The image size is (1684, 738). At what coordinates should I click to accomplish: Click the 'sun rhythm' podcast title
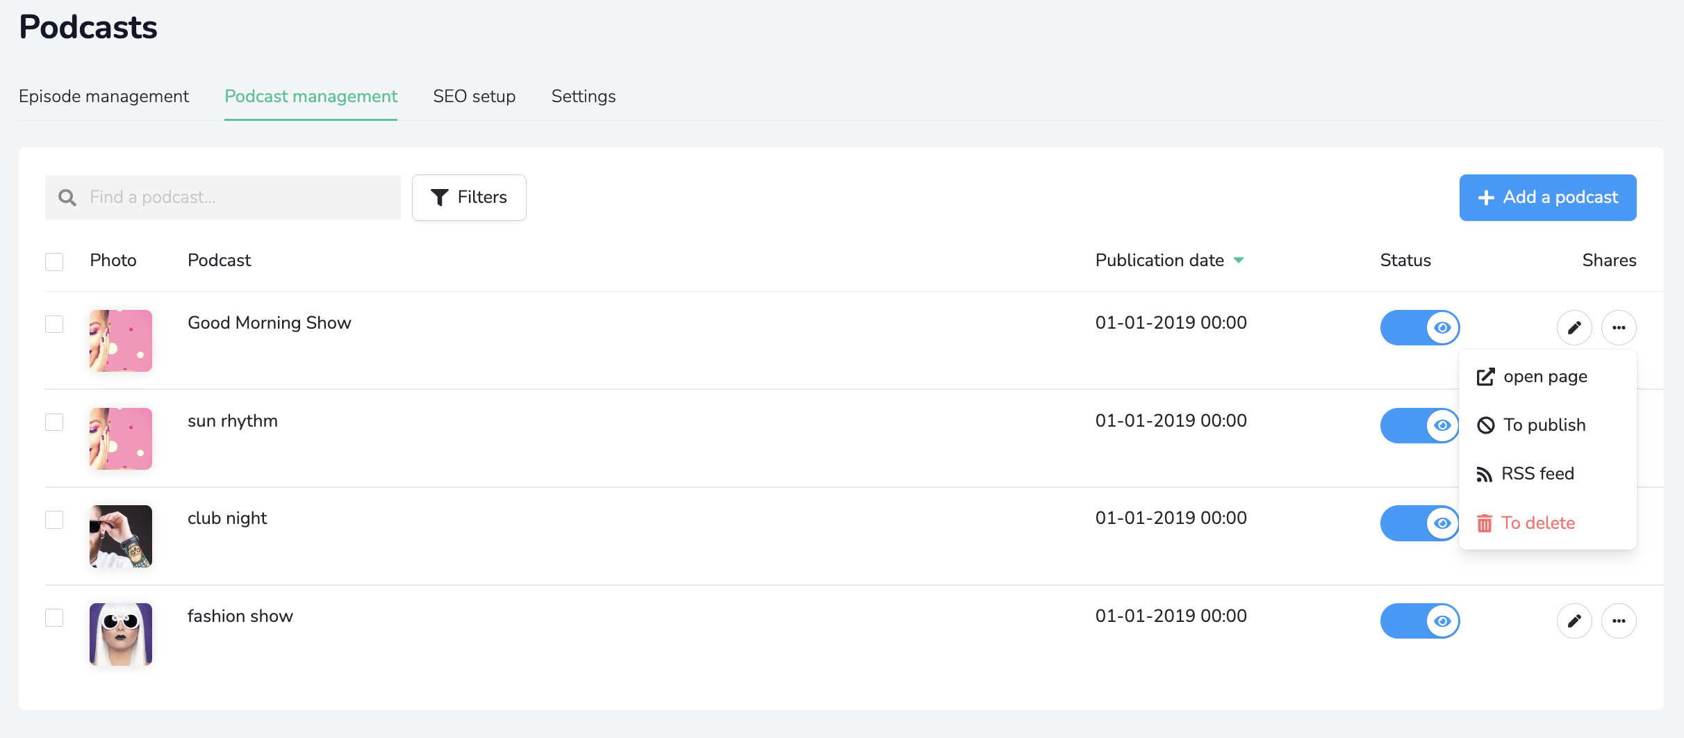point(233,421)
